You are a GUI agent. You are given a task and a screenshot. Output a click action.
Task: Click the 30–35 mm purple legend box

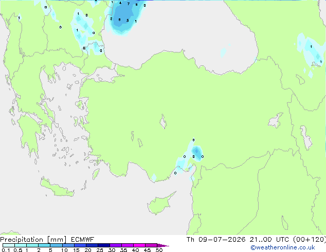pyautogui.click(x=116, y=245)
